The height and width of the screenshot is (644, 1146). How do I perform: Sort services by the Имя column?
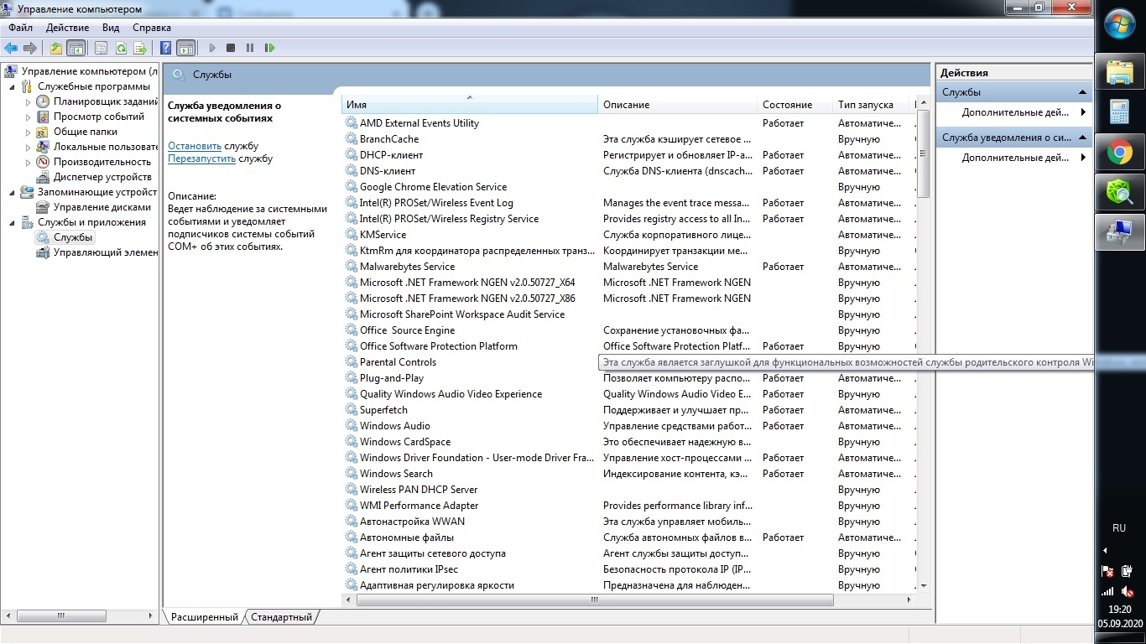coord(470,105)
